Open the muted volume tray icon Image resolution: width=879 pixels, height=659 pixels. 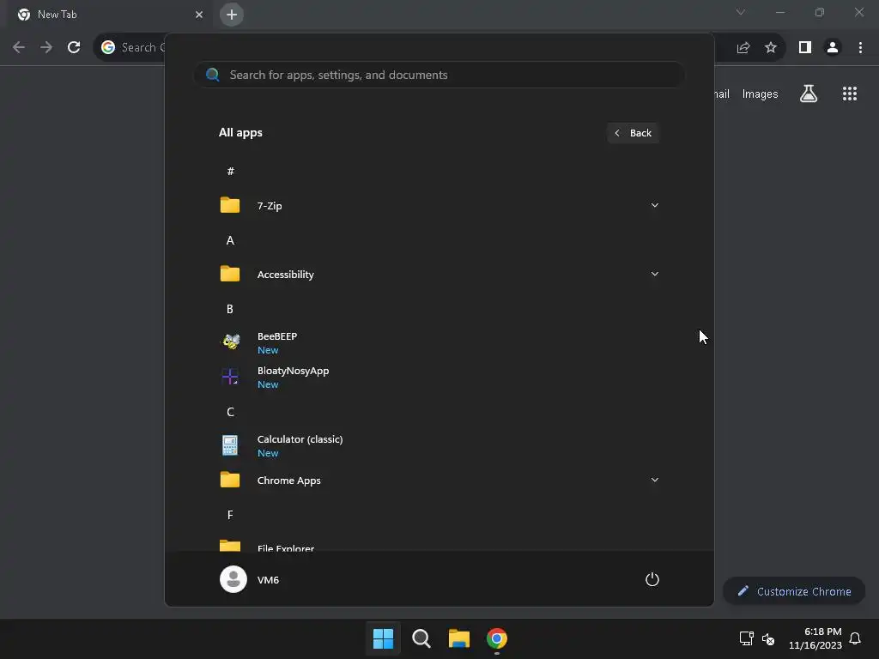point(768,638)
